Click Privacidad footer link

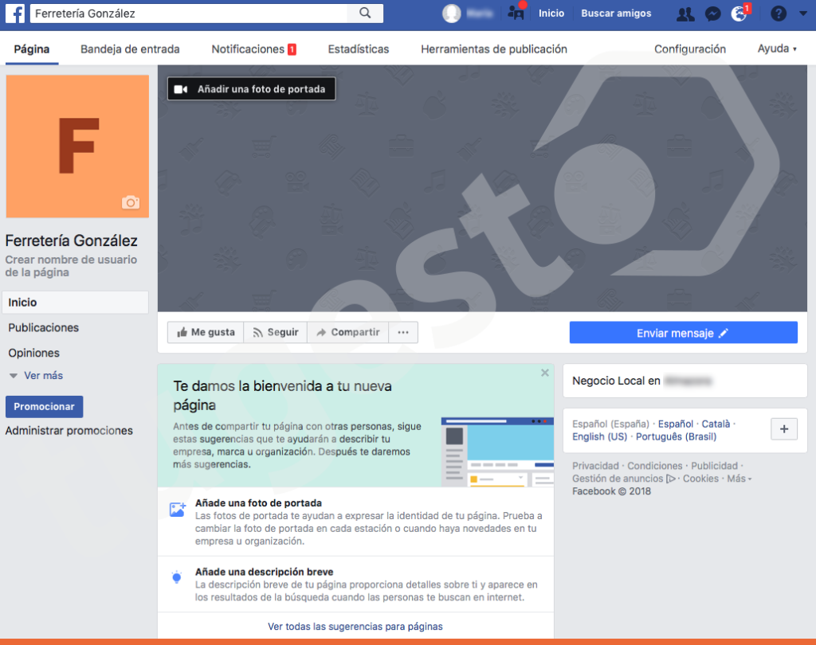[x=595, y=466]
